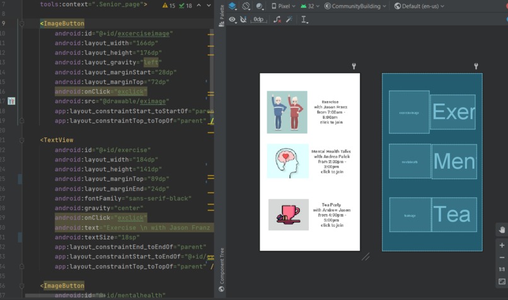Screen dimensions: 508x300
Task: Select the brain mental health image
Action: coord(287,161)
